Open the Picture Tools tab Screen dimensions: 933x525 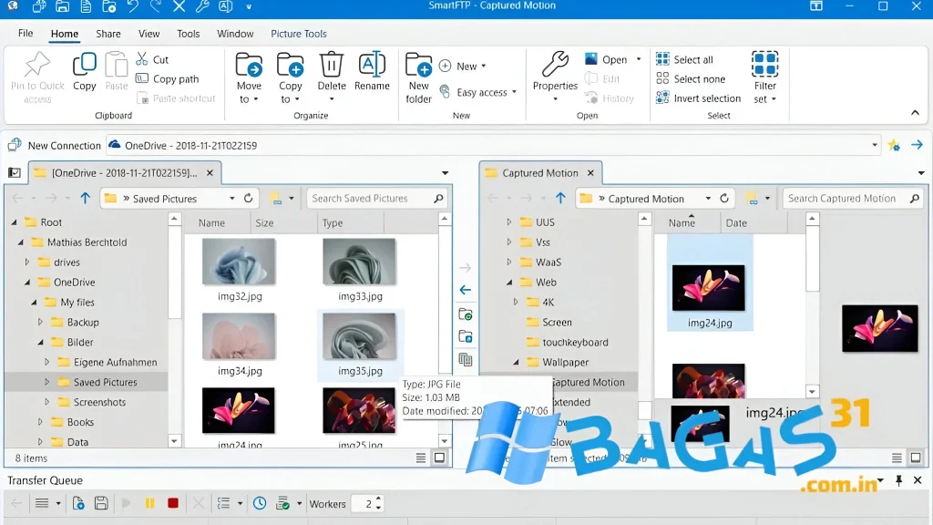tap(299, 34)
